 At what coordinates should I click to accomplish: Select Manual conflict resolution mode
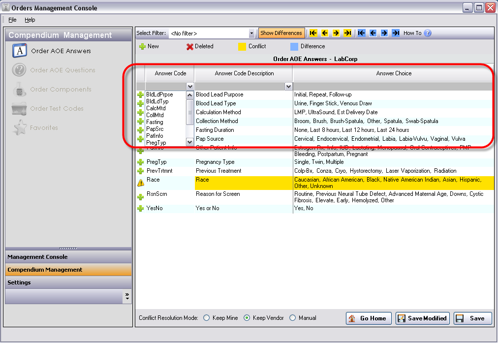292,318
